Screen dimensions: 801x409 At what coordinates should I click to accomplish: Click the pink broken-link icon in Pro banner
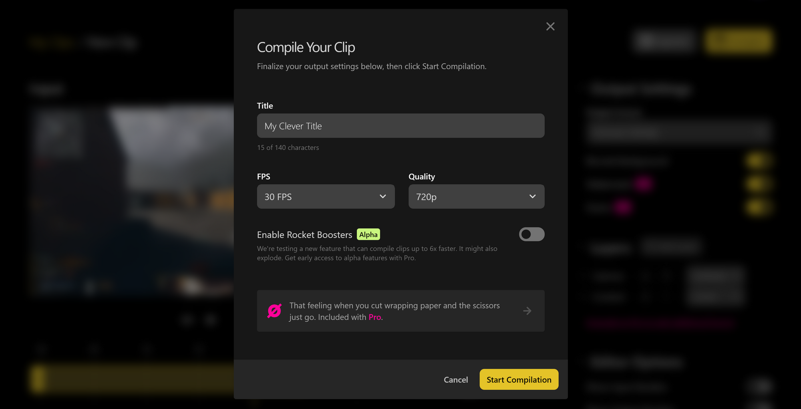coord(274,311)
